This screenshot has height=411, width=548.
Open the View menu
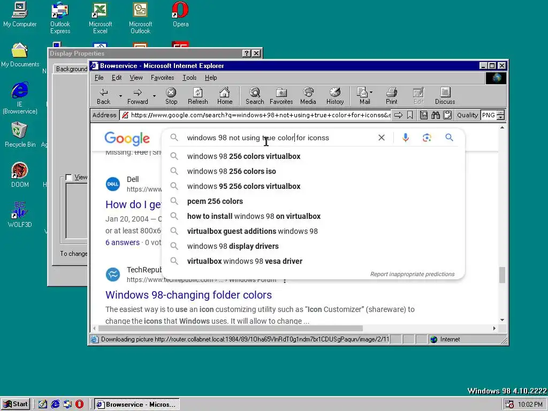[x=136, y=78]
